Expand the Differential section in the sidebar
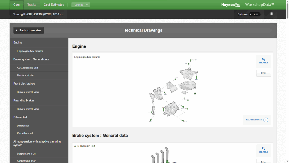This screenshot has width=289, height=163. (20, 117)
